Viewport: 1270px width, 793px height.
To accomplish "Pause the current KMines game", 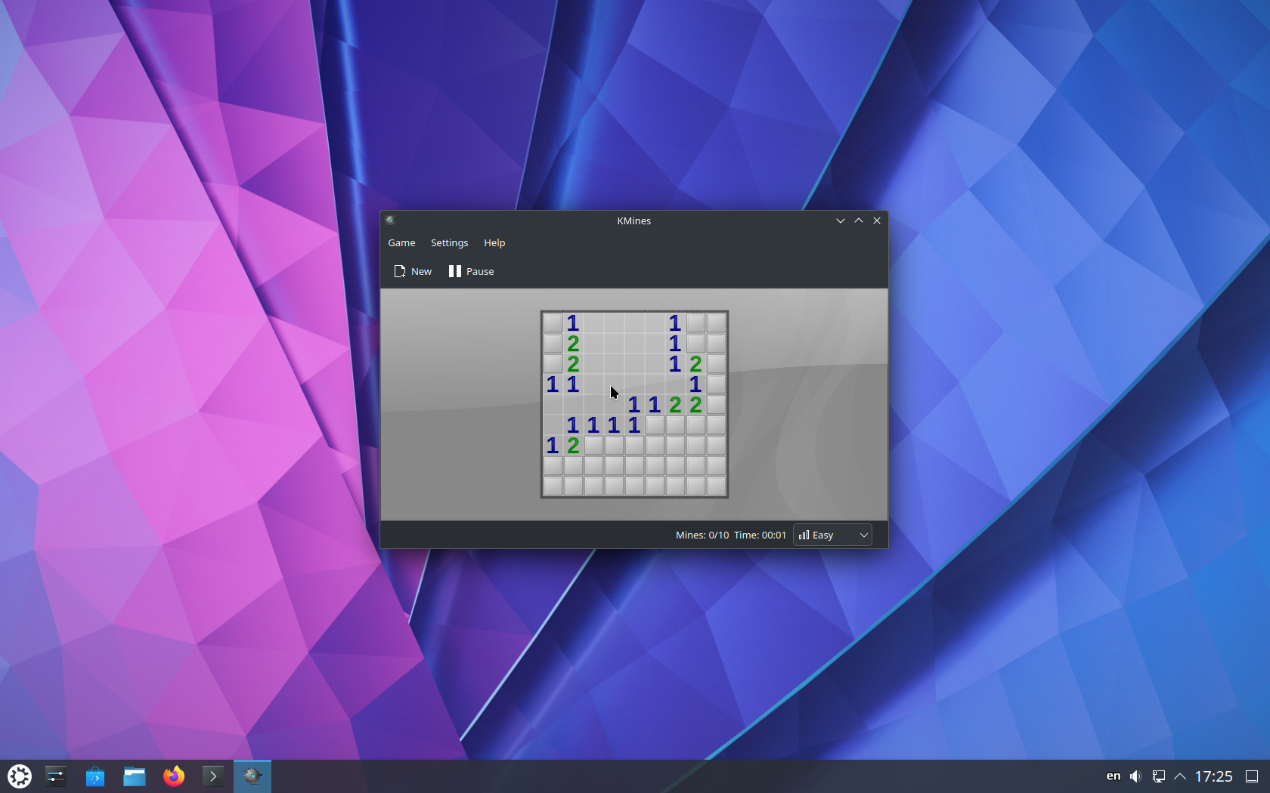I will coord(471,271).
